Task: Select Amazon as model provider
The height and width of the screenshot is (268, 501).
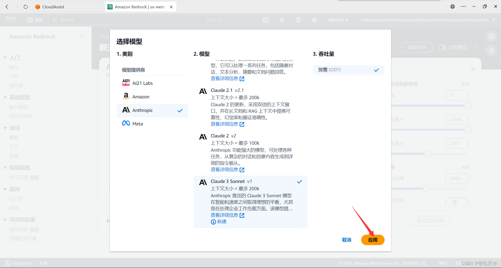Action: [x=152, y=97]
